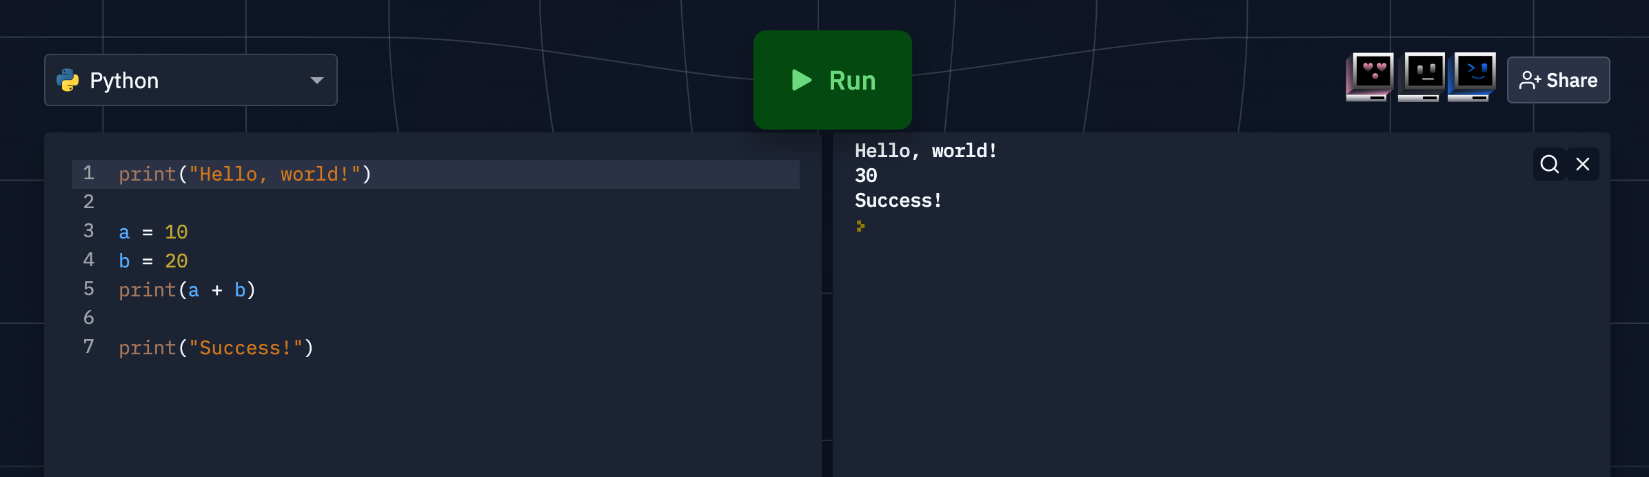Select the gray neutral-face computer avatar

1422,77
